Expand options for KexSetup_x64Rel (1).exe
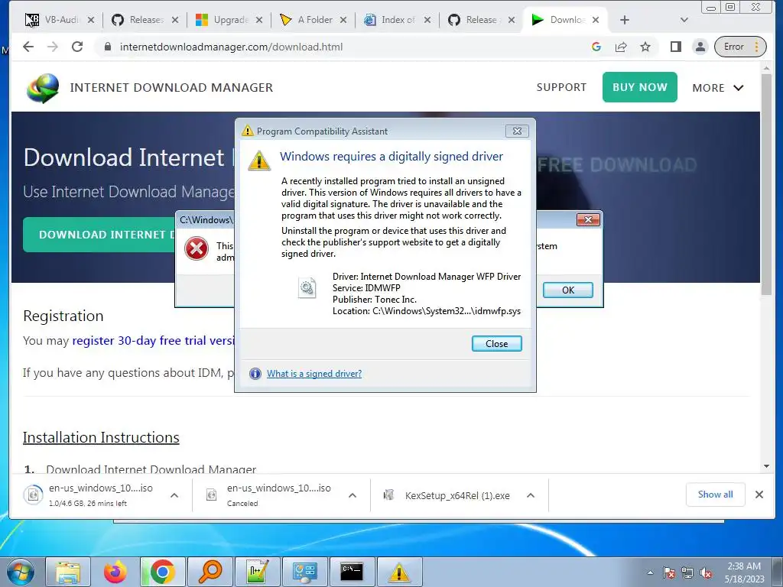 [531, 495]
